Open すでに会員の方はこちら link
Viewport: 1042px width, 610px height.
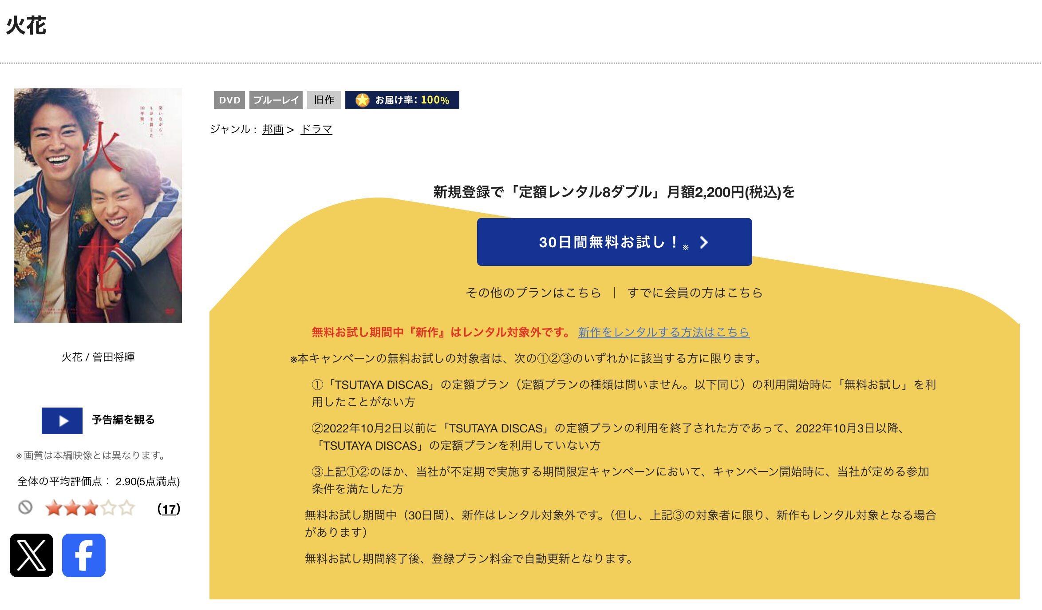coord(695,293)
